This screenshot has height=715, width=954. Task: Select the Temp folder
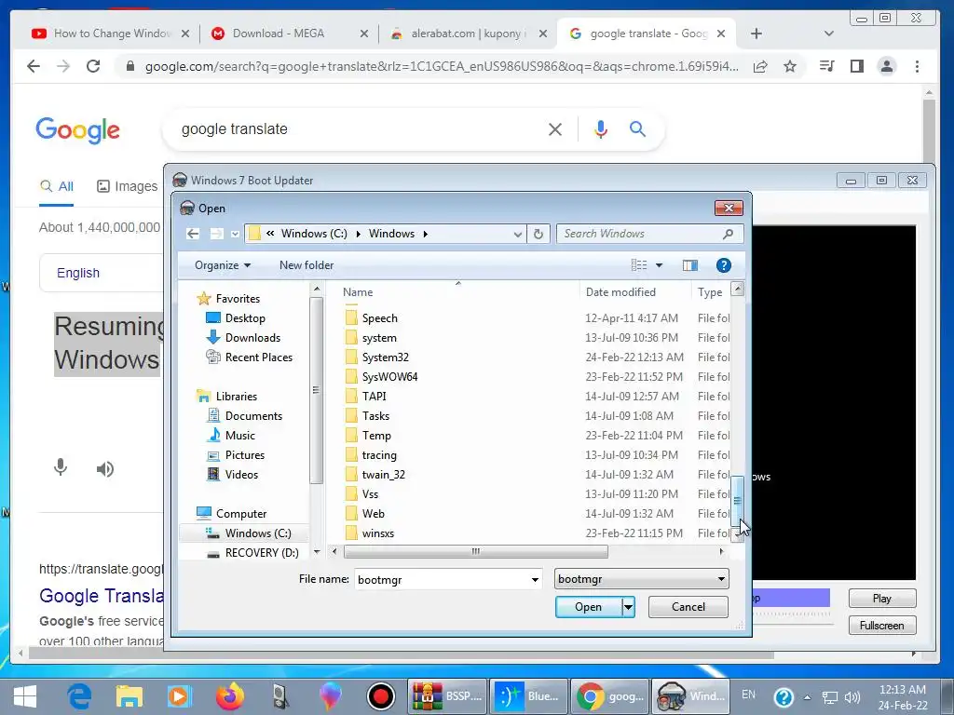[376, 436]
